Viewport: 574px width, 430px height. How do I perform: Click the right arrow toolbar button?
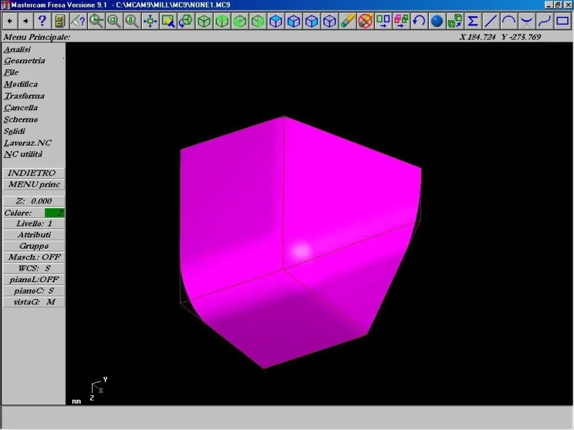[x=26, y=21]
